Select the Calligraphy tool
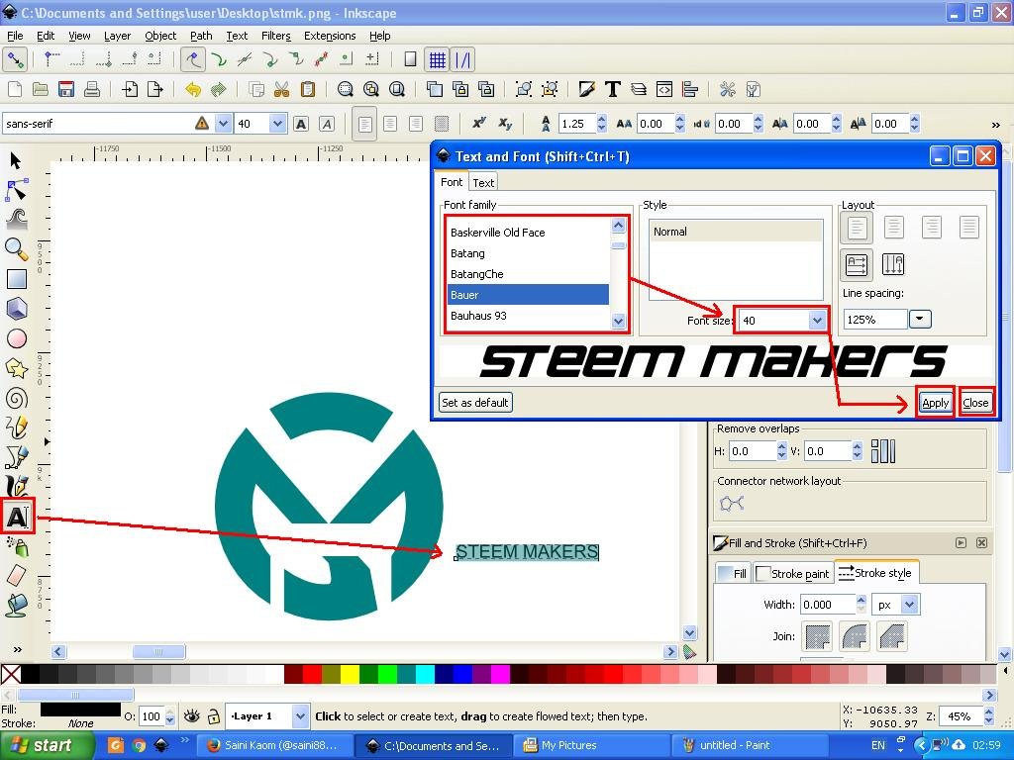The width and height of the screenshot is (1014, 760). [x=16, y=486]
